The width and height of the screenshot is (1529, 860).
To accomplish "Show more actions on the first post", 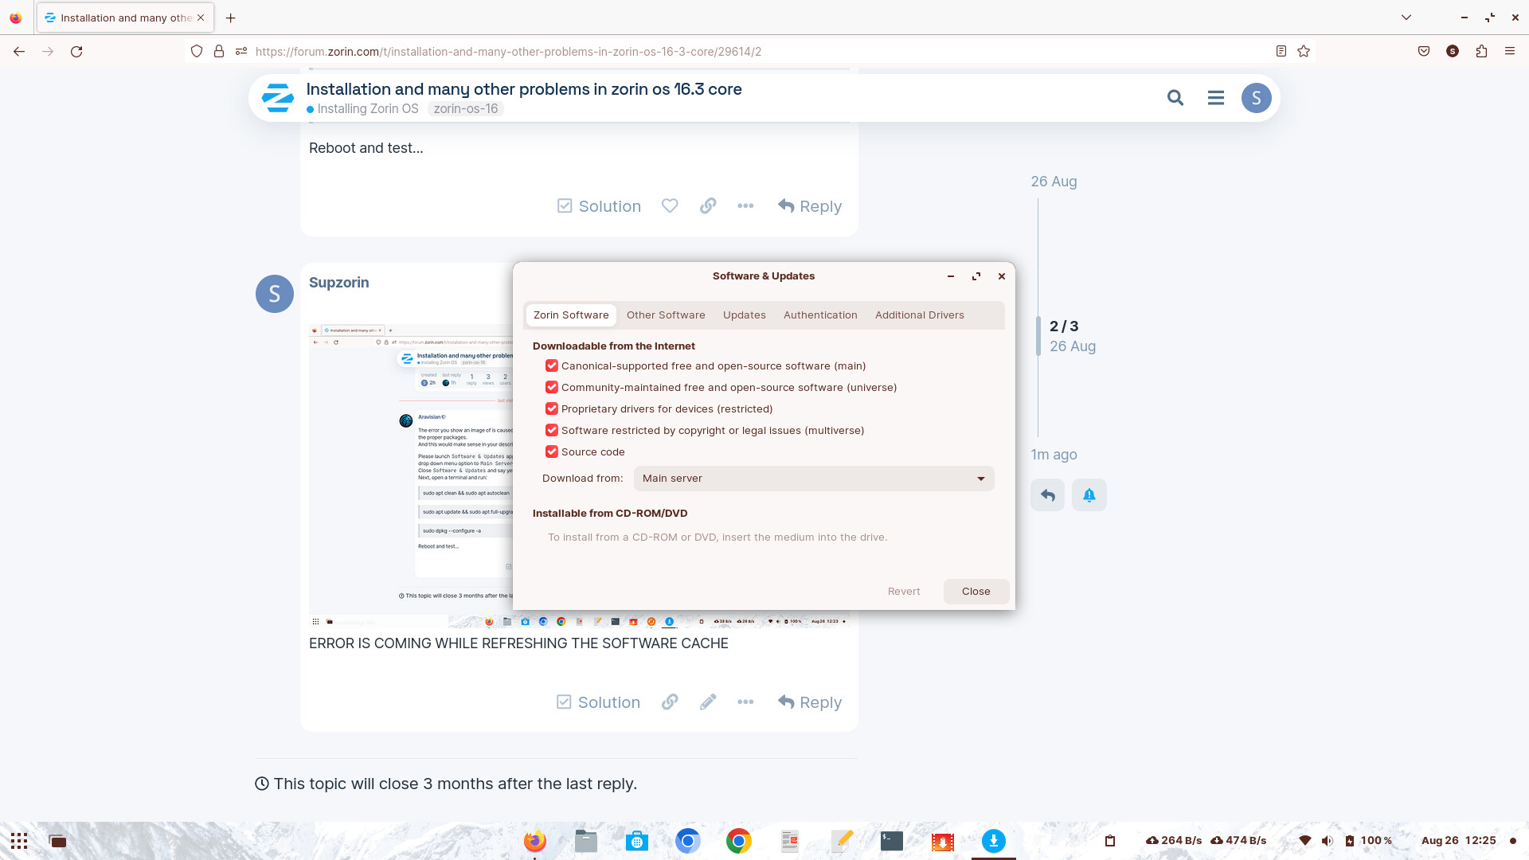I will [x=745, y=205].
